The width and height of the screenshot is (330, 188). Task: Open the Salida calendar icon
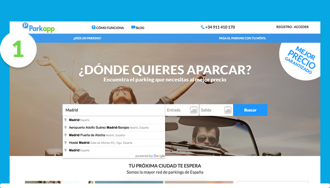[228, 110]
